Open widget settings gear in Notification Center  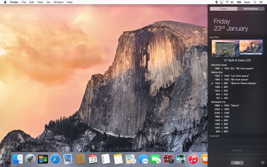(x=262, y=163)
